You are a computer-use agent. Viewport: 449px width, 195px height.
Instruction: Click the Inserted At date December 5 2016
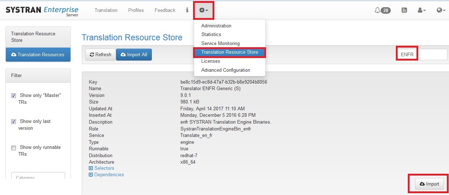(x=218, y=115)
